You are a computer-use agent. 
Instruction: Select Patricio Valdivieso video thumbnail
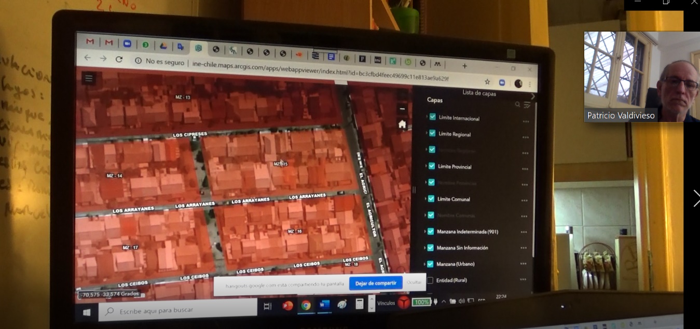pos(642,77)
